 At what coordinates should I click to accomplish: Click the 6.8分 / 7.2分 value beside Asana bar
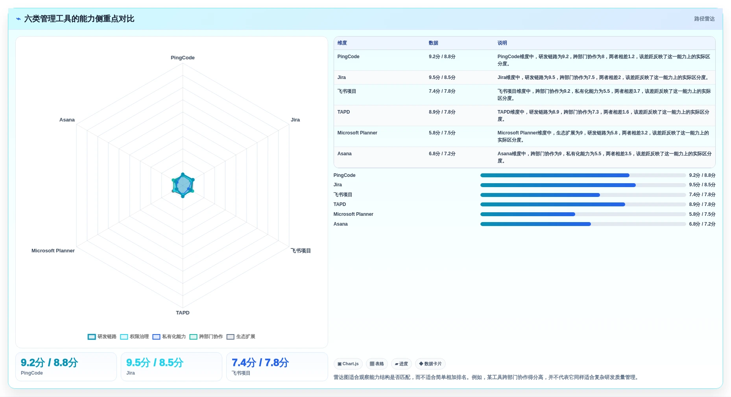702,224
